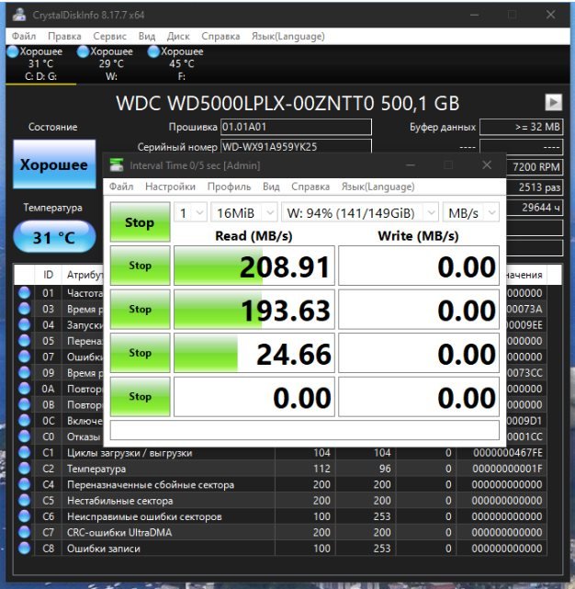Click the status orb for attribute 09

coord(25,373)
